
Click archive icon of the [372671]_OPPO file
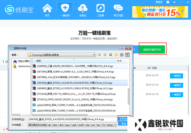[x=34, y=99]
